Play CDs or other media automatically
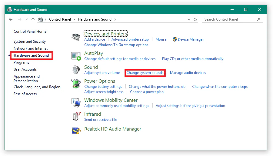The image size is (273, 156). click(193, 59)
